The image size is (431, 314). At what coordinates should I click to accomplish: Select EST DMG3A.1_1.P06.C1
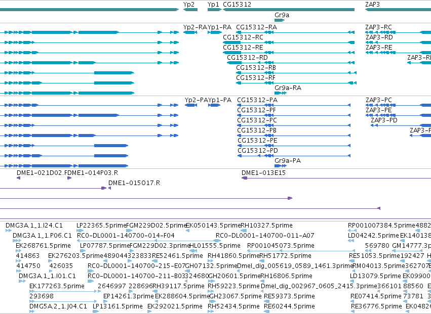pos(42,236)
